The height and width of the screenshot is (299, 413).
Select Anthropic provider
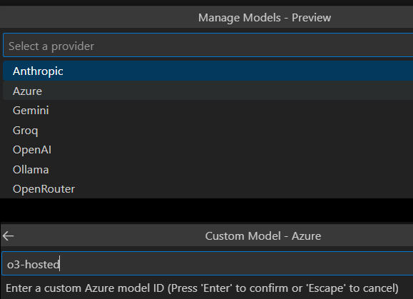tap(208, 71)
